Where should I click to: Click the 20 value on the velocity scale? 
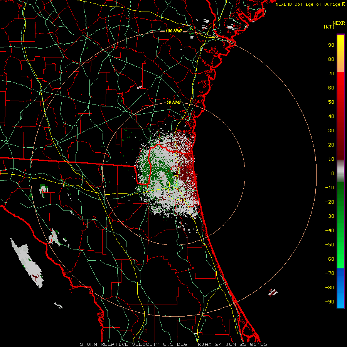(x=331, y=145)
